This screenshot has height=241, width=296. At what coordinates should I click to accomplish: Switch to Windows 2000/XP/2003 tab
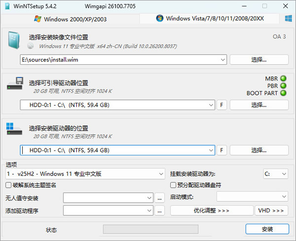(x=70, y=19)
